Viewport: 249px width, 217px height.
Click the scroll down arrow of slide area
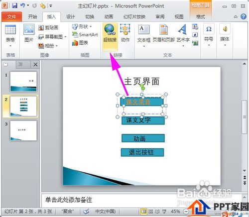[x=245, y=170]
